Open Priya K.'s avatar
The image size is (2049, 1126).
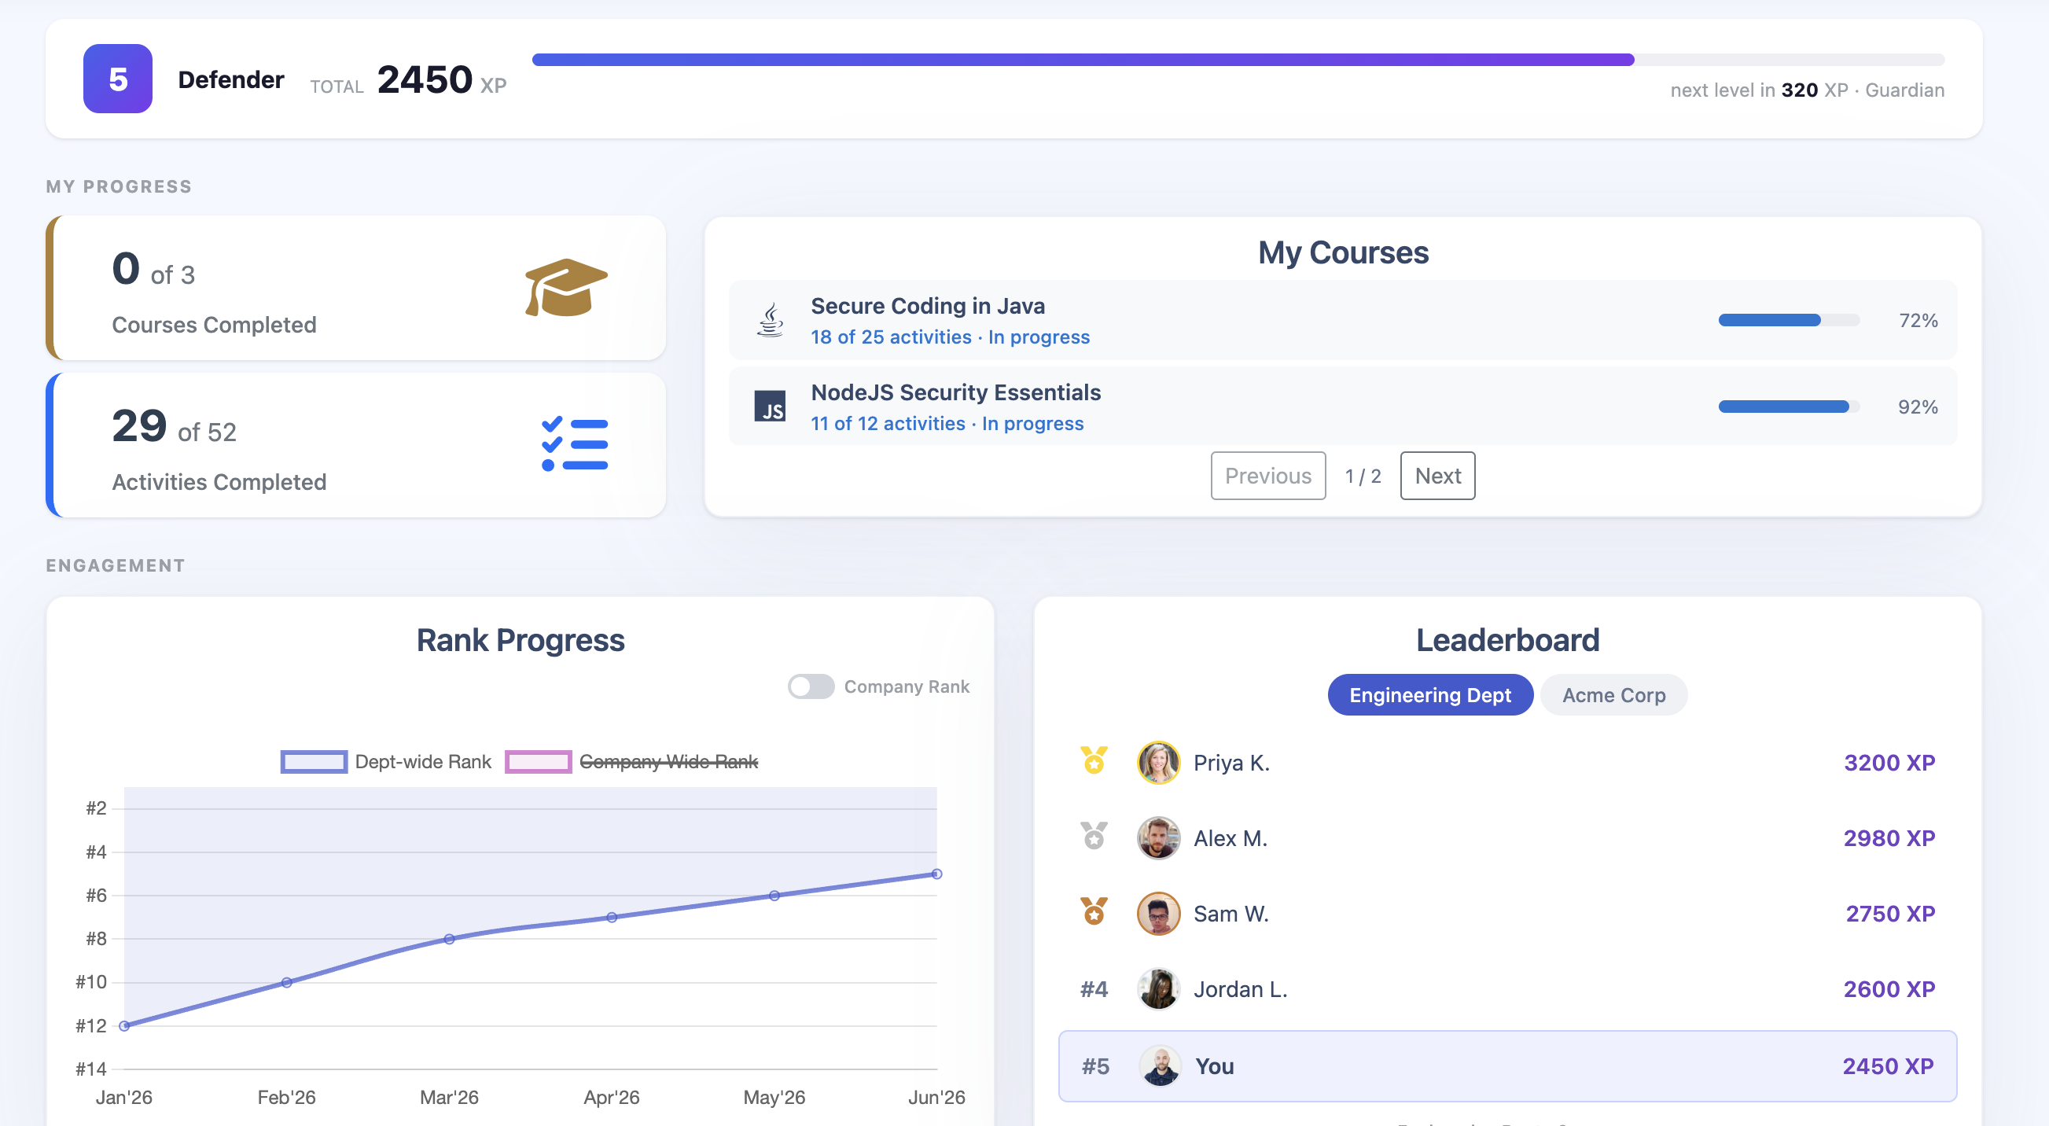pos(1158,763)
